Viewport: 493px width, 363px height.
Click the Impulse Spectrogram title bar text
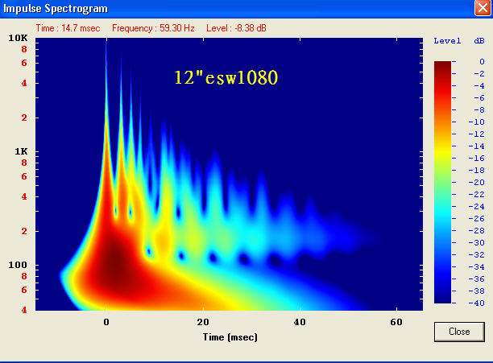(56, 9)
